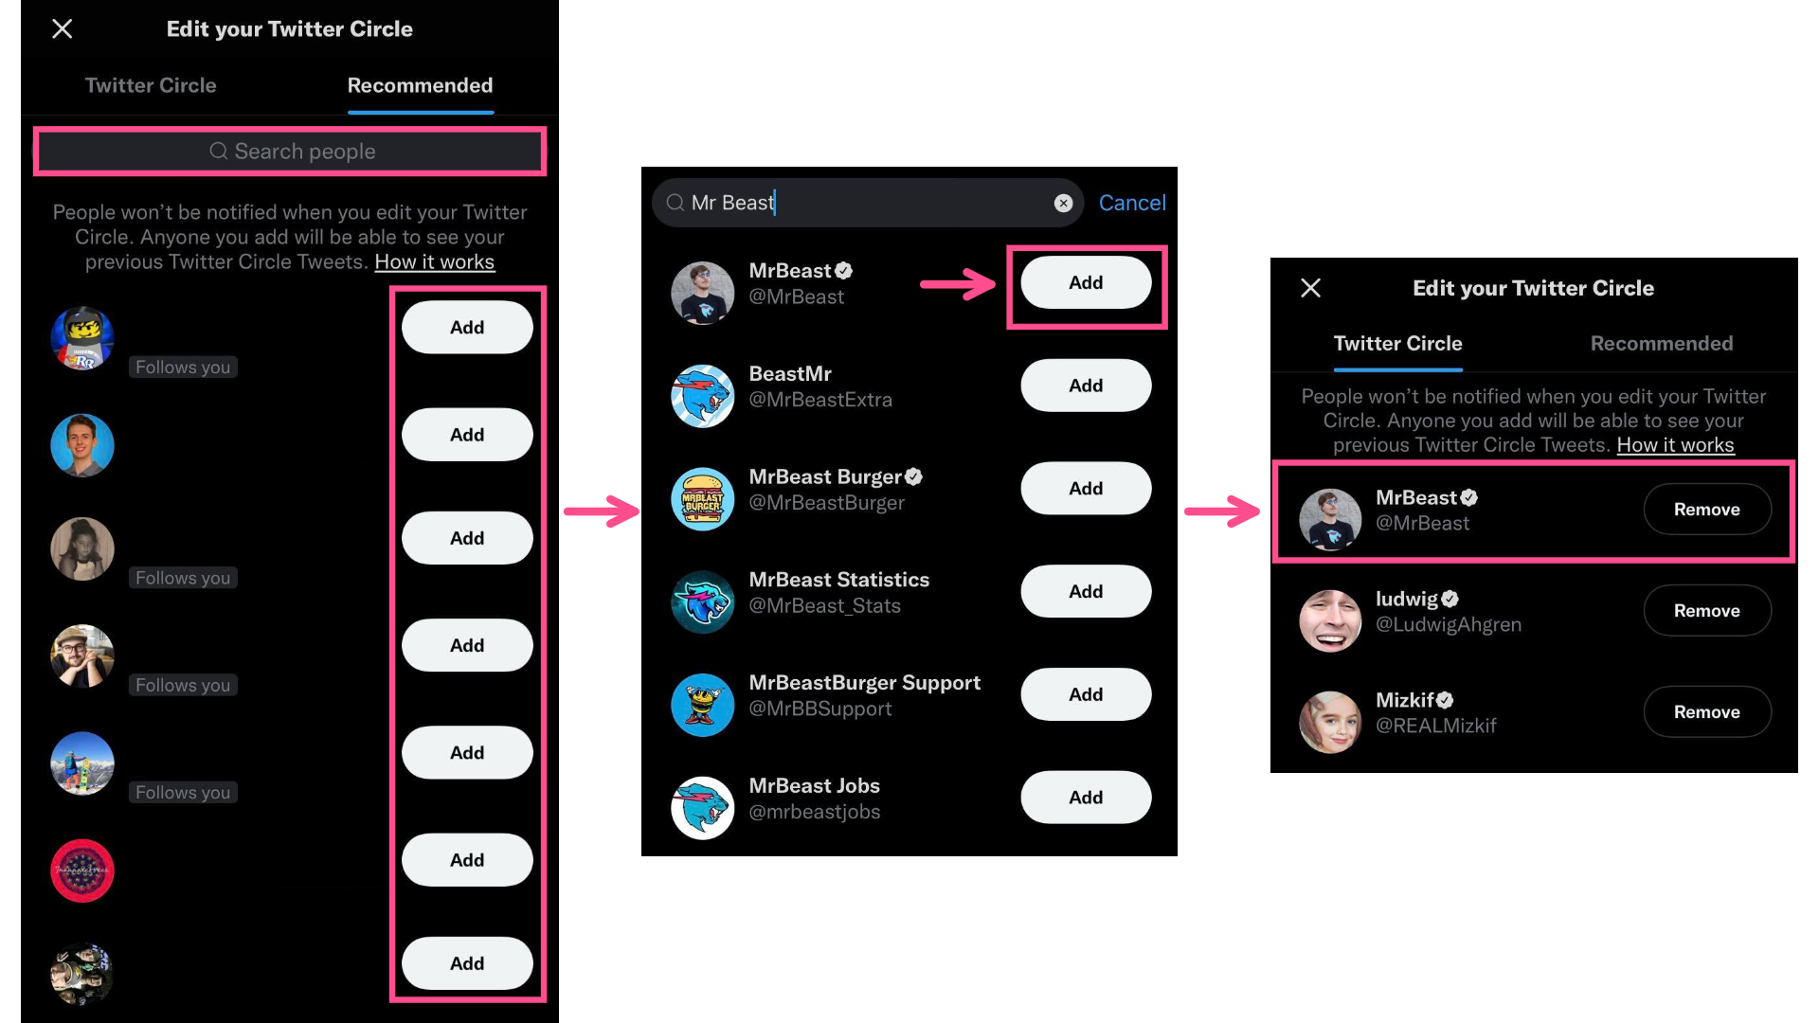Remove Mizkif from Twitter Circle
1819x1023 pixels.
click(x=1705, y=710)
